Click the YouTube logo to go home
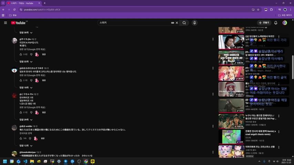Viewport: 294px width, 165px height. click(x=18, y=23)
